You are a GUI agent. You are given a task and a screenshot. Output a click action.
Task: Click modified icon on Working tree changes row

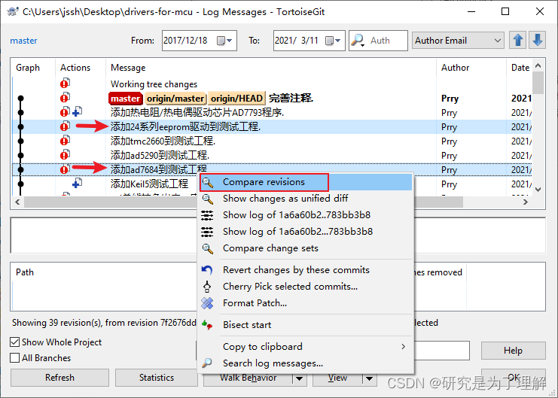(65, 84)
